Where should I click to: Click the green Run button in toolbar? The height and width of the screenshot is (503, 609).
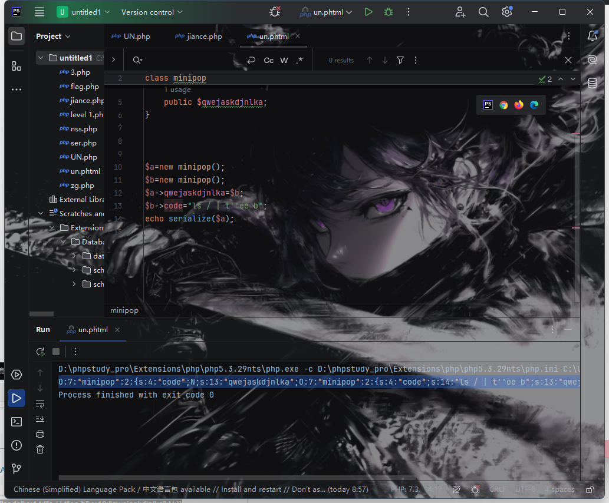click(x=368, y=12)
